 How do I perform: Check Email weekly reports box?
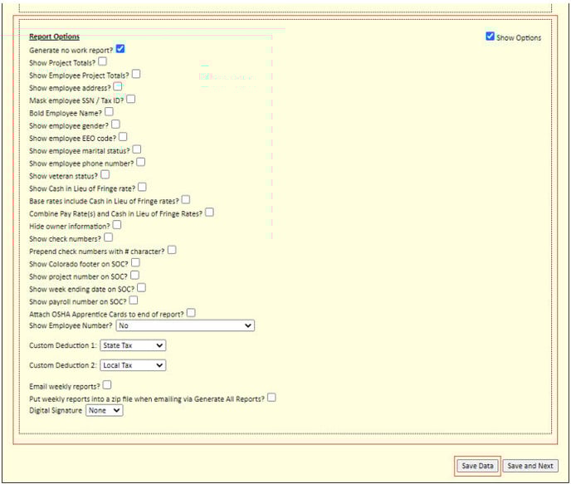[x=107, y=385]
